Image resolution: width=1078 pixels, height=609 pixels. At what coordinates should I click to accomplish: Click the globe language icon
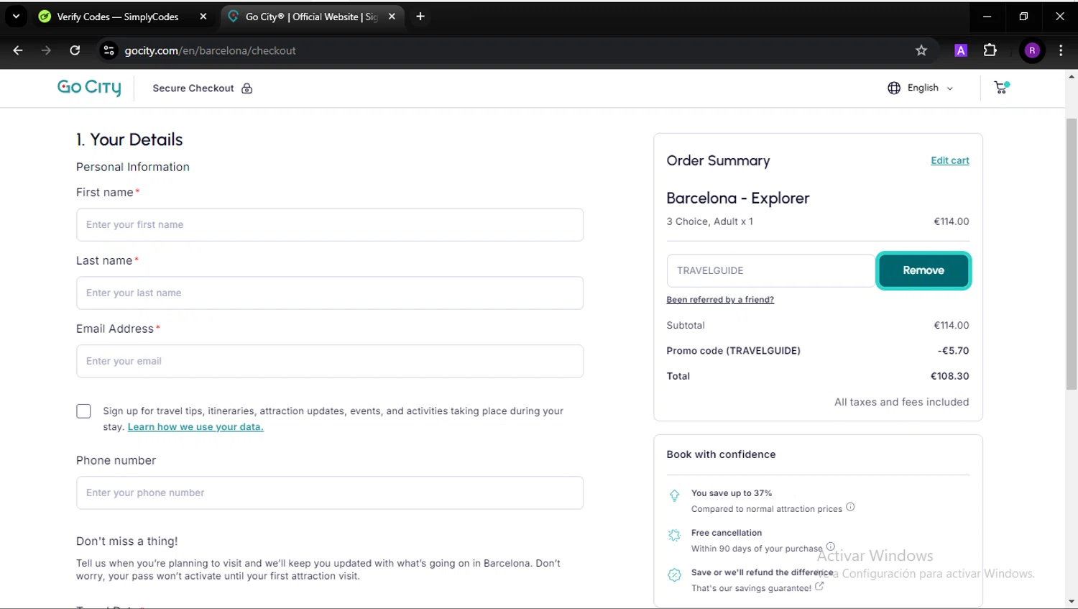click(x=894, y=88)
